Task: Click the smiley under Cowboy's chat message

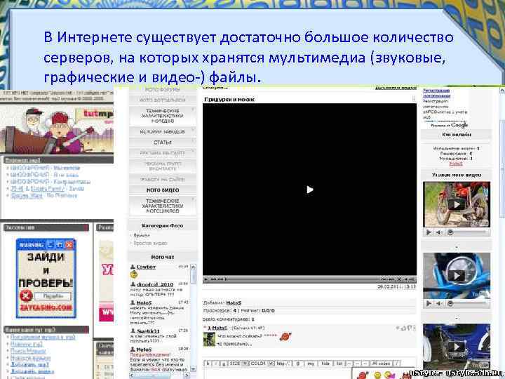Action: (134, 274)
